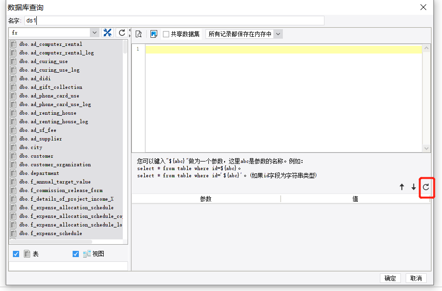The image size is (442, 291).
Task: Click the table icon beside dbo.f_annual_target_value
Action: (x=13, y=182)
